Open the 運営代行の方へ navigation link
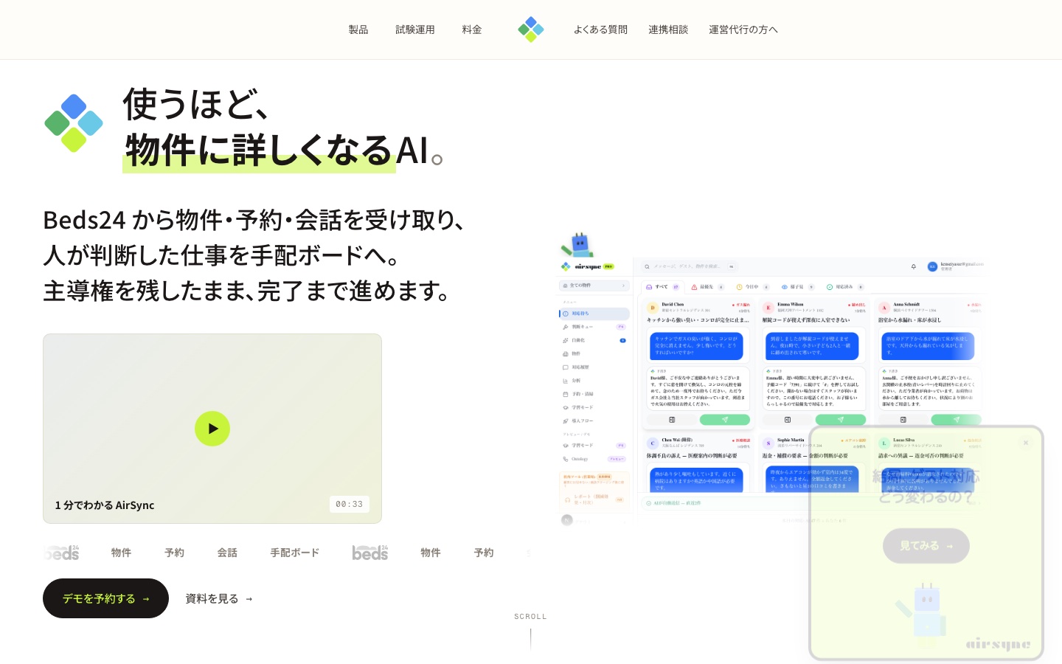The width and height of the screenshot is (1062, 664). coord(743,30)
